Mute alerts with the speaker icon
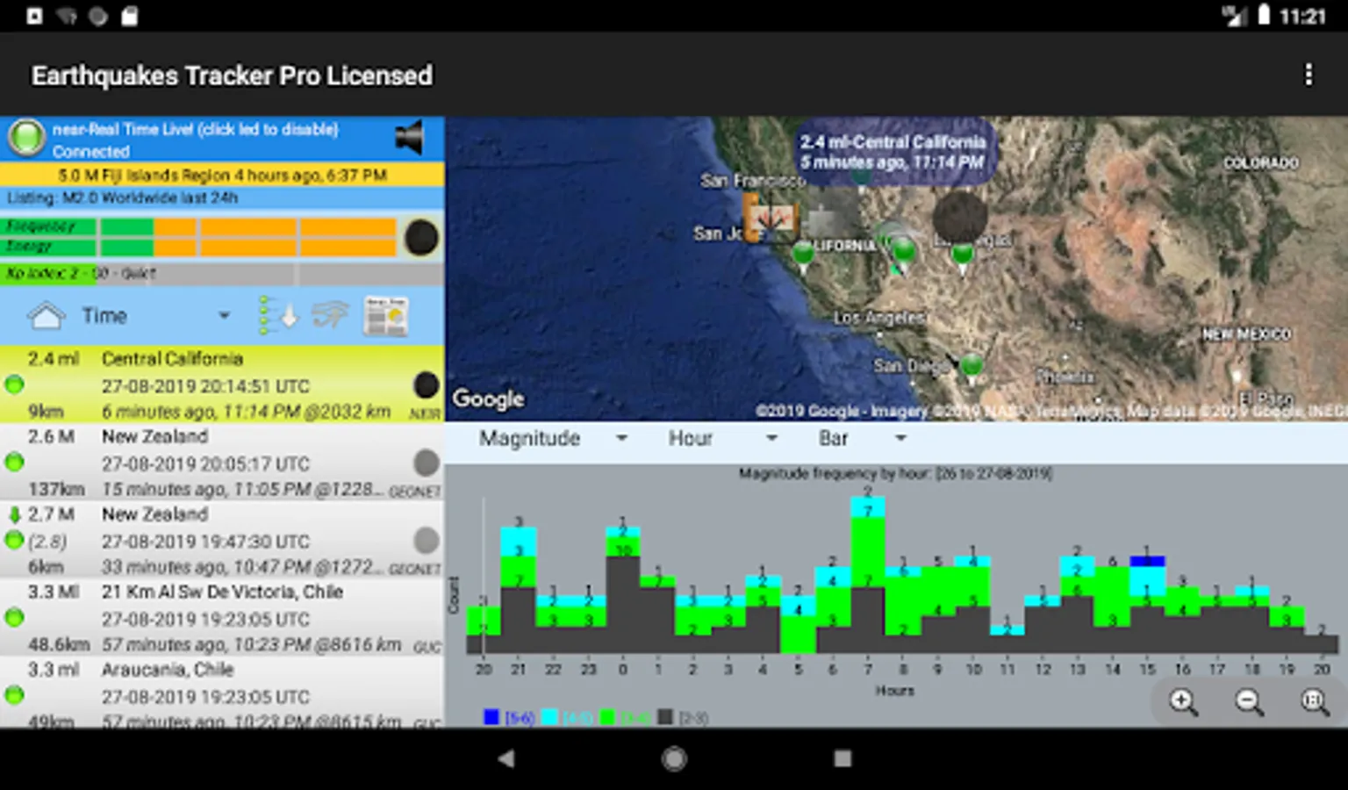The image size is (1348, 790). coord(410,137)
